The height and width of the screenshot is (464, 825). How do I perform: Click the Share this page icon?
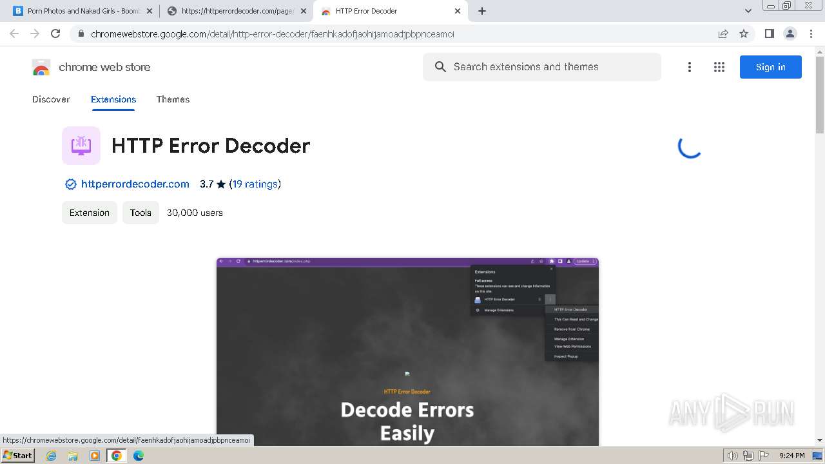coord(723,34)
